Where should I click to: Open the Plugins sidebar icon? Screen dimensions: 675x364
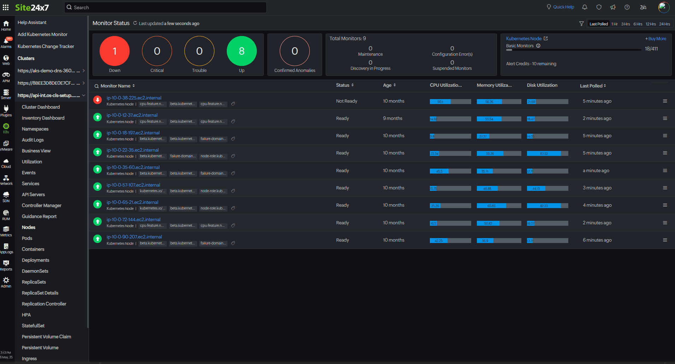tap(6, 111)
